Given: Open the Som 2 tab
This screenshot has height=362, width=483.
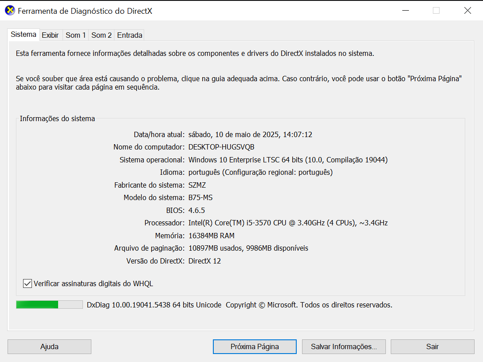Looking at the screenshot, I should (101, 35).
